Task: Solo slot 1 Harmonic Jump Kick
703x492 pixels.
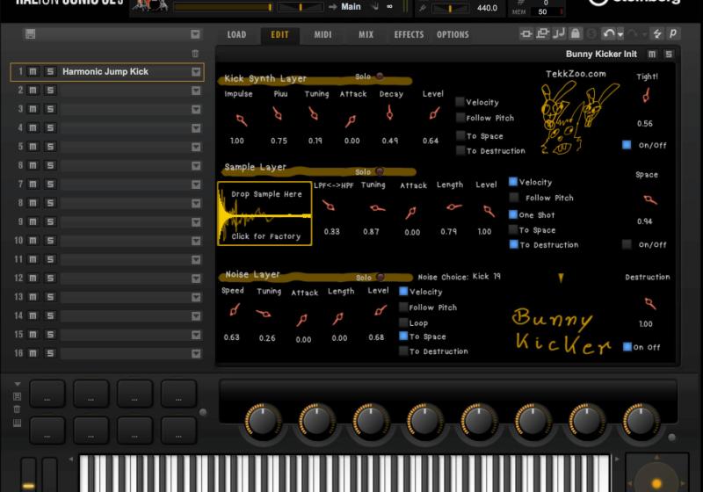Action: pyautogui.click(x=50, y=72)
